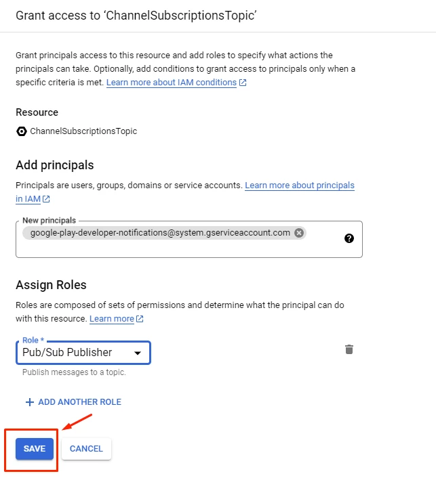Follow 'Learn more about principals' link
436x501 pixels.
299,185
